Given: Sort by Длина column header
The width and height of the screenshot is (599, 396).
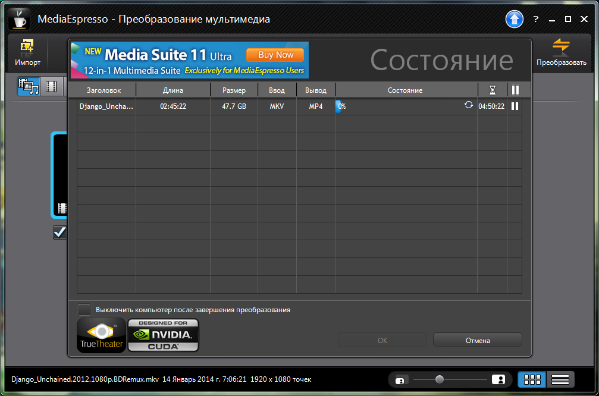Looking at the screenshot, I should tap(173, 90).
